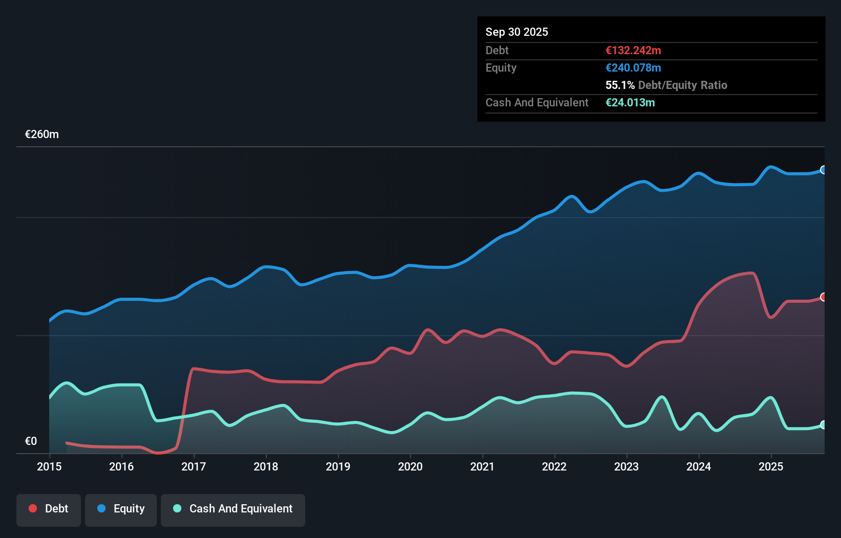Click the red Debt legend dot

32,508
